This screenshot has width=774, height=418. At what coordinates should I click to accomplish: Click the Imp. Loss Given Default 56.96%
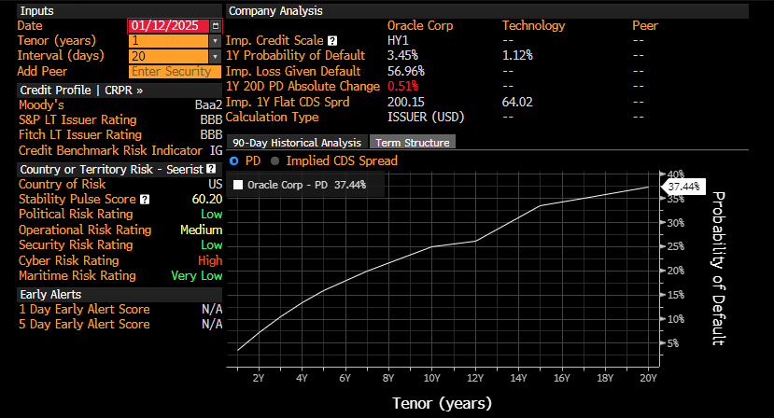coord(405,72)
